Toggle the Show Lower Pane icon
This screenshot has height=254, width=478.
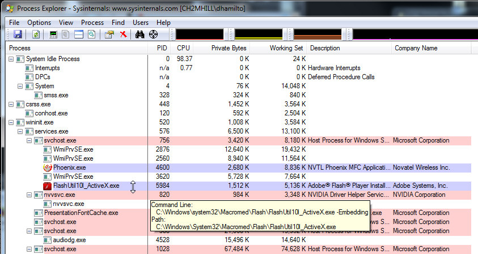79,35
